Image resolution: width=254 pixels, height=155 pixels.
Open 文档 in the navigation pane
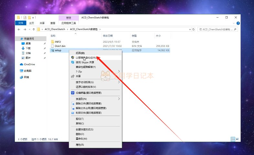pos(28,53)
